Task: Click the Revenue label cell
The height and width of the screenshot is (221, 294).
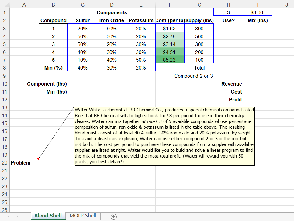Action: point(228,84)
